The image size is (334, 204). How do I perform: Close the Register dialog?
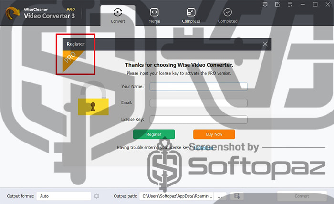[x=265, y=44]
